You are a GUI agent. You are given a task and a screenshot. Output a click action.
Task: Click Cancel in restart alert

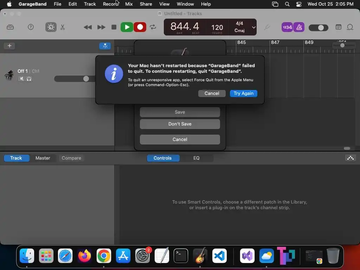click(x=212, y=94)
